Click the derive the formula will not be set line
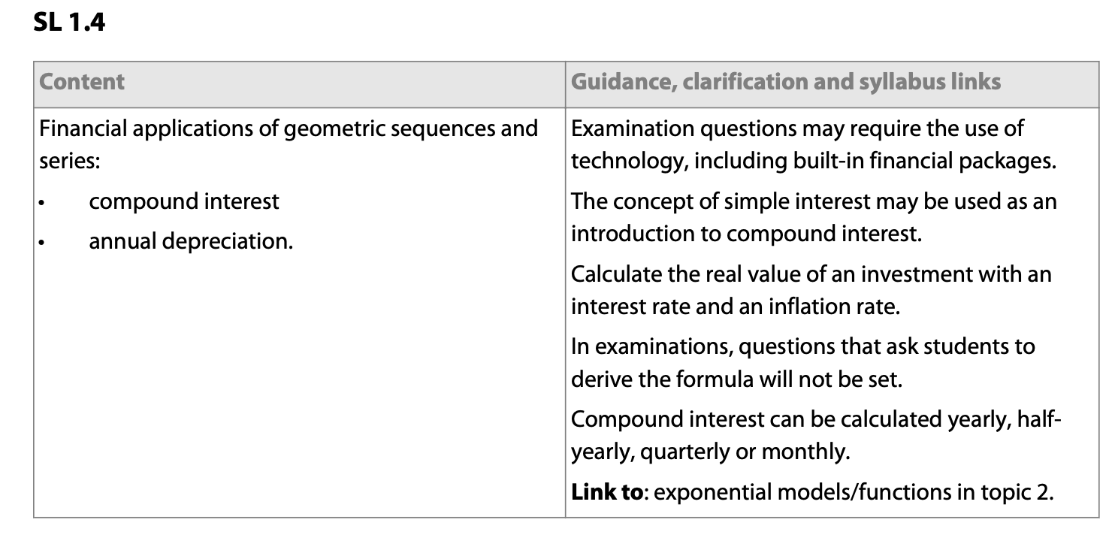This screenshot has width=1115, height=544. [736, 379]
